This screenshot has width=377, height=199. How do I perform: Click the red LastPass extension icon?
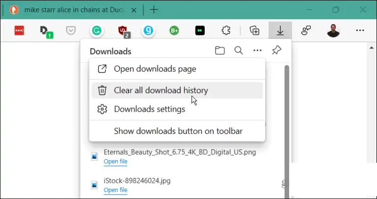[x=19, y=30]
